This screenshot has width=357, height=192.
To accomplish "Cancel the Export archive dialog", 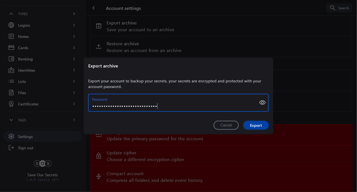I will (226, 125).
